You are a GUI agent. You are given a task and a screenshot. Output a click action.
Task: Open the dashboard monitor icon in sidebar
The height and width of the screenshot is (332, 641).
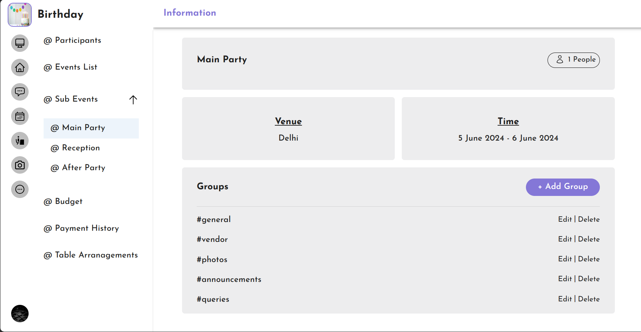click(x=20, y=43)
